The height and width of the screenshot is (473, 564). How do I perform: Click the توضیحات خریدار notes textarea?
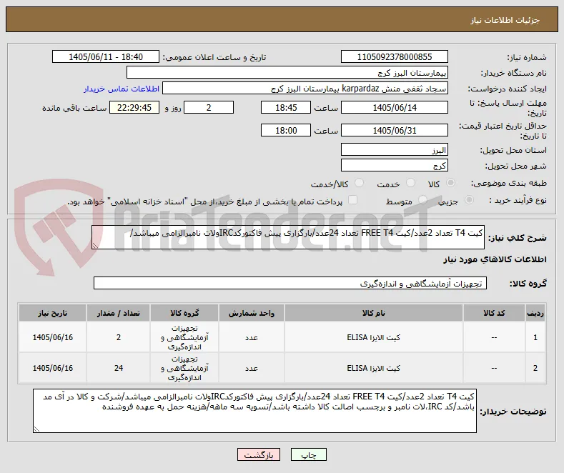[254, 411]
